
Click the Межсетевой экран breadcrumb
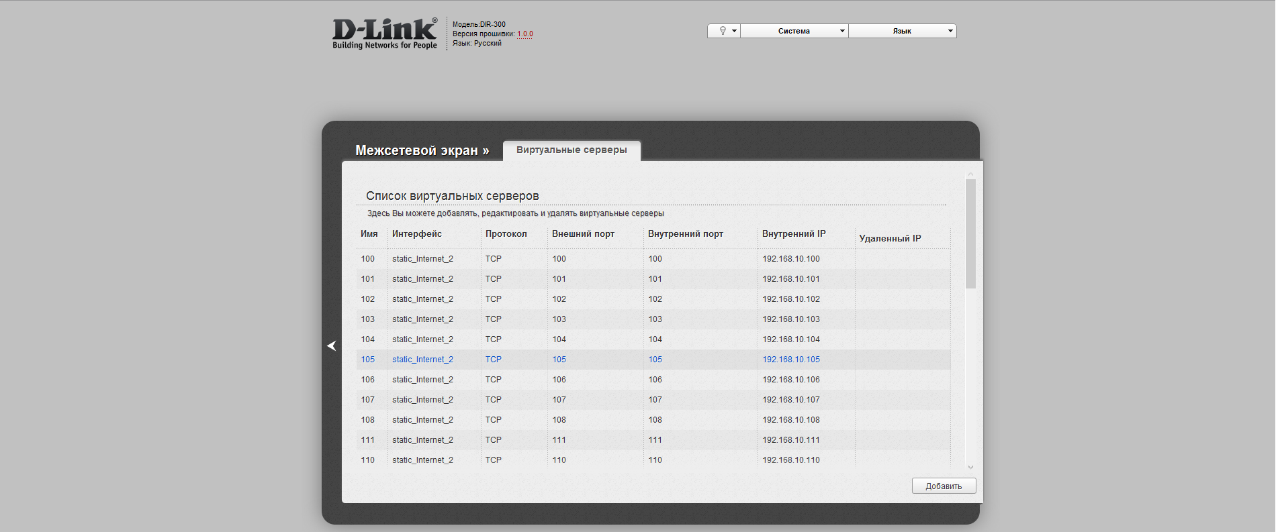(422, 151)
